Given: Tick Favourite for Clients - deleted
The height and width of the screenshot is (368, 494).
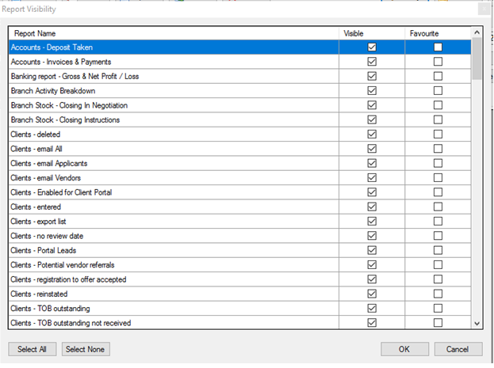Looking at the screenshot, I should [438, 134].
